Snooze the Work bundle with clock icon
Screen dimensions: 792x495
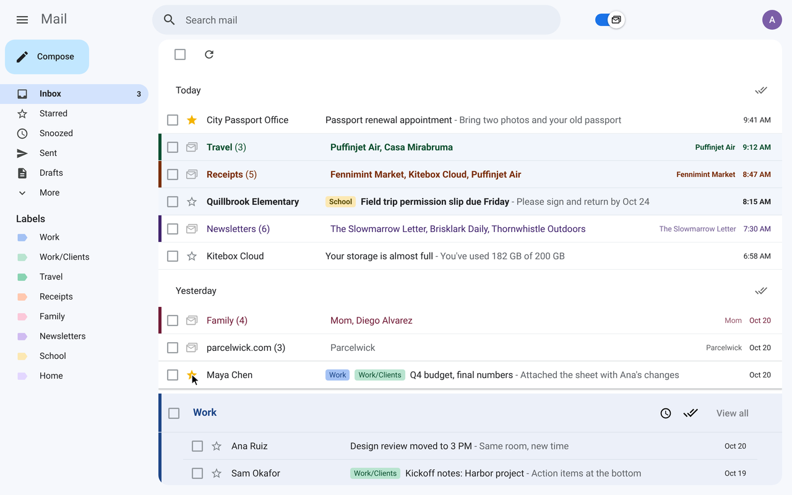coord(666,413)
